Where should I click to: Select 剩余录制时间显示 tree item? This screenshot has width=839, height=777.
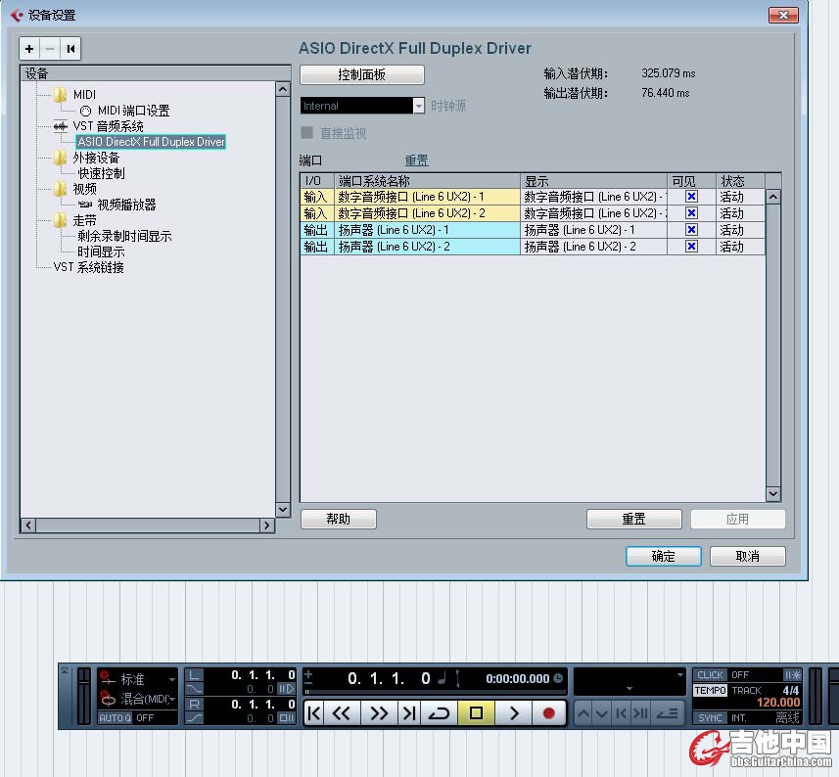click(x=124, y=237)
